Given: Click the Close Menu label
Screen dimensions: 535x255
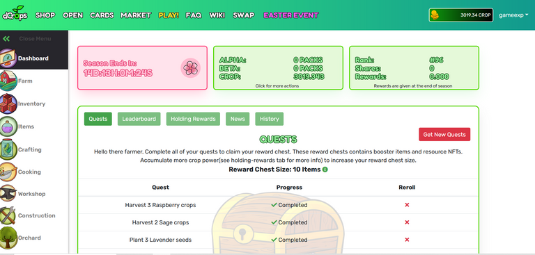Looking at the screenshot, I should click(35, 39).
